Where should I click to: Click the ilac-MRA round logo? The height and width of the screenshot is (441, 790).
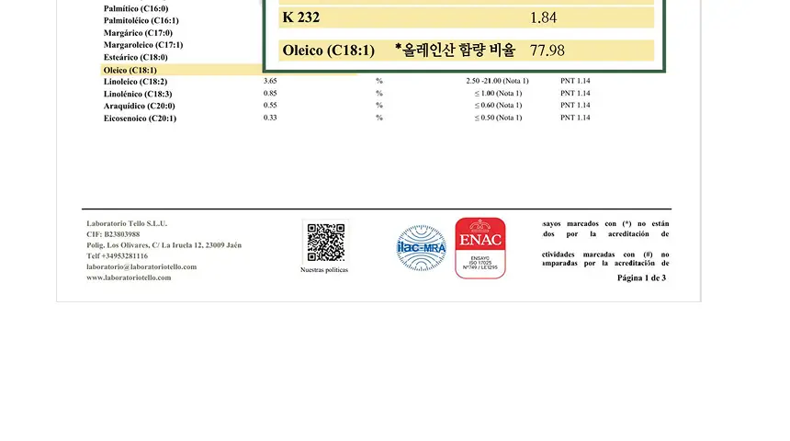point(422,248)
